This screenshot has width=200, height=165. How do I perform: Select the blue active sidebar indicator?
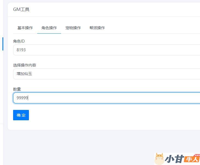coord(3,44)
